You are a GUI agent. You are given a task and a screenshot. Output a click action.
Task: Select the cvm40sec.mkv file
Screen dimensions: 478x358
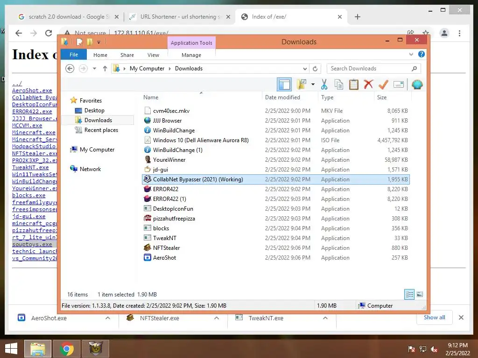click(x=171, y=111)
